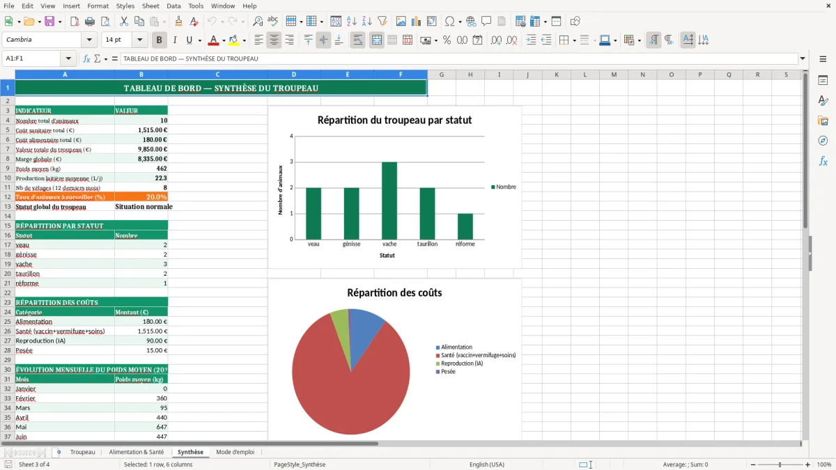Image resolution: width=836 pixels, height=470 pixels.
Task: Switch to the Troupeau sheet tab
Action: (83, 452)
